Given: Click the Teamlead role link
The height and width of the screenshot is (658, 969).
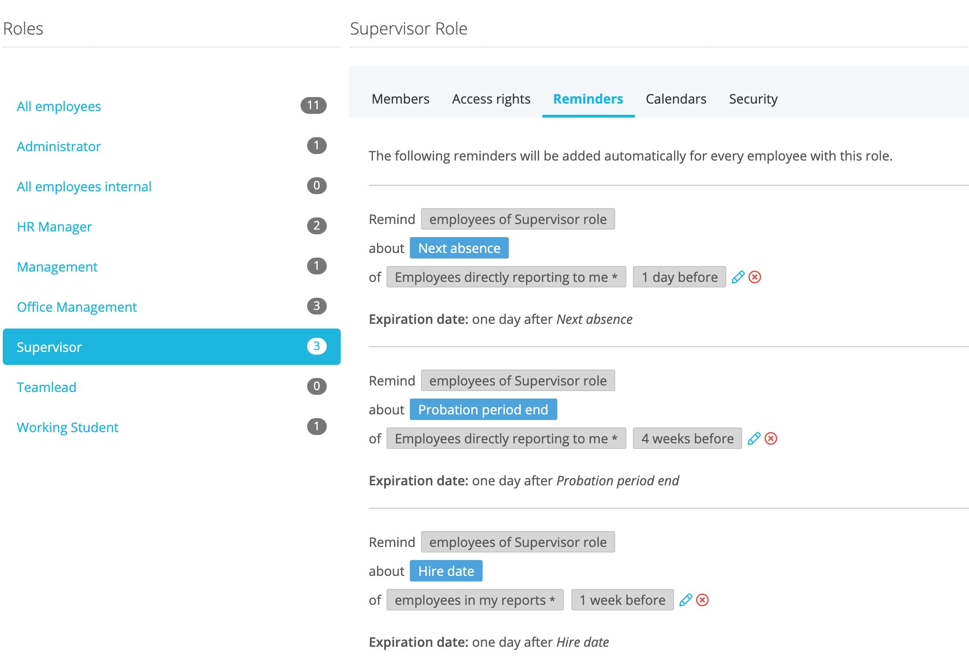Looking at the screenshot, I should pos(46,387).
